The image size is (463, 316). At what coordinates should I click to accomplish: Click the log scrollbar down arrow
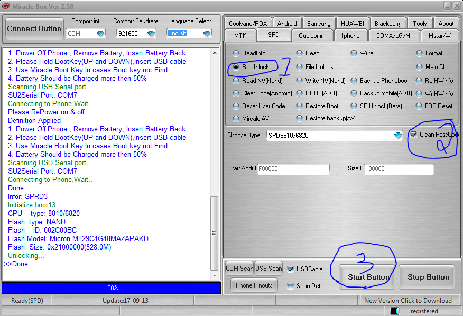coord(215,276)
